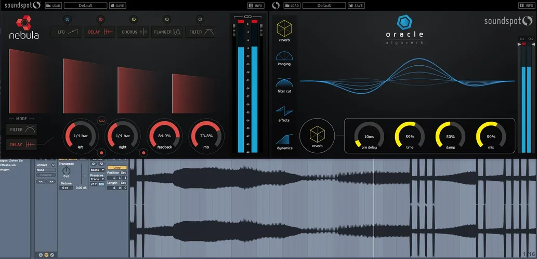
Task: Click the stereo link icon above Nebula meters
Action: click(x=248, y=17)
